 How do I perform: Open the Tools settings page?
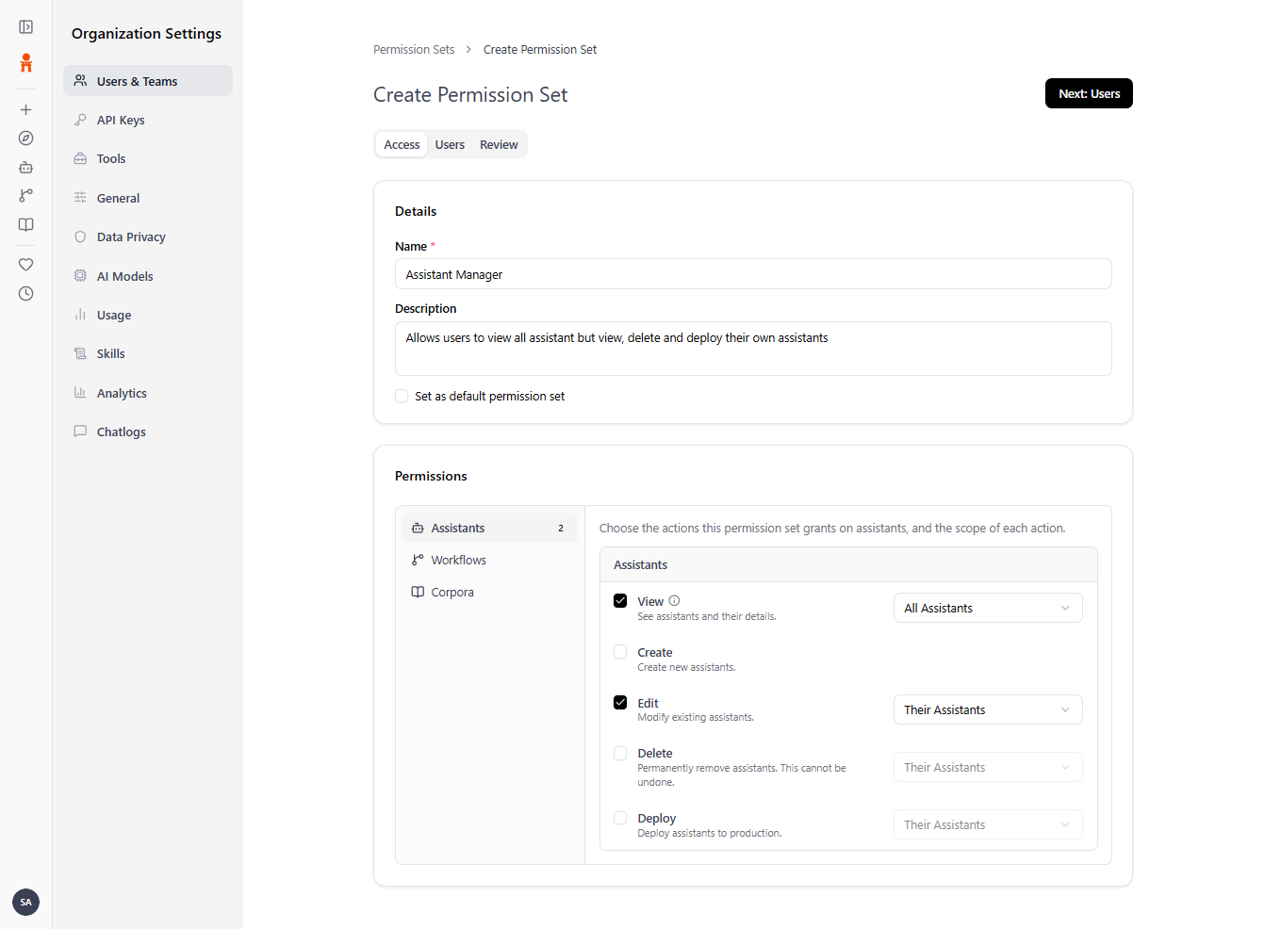(x=148, y=158)
